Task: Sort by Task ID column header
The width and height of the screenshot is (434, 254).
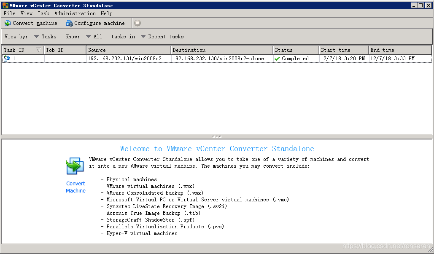Action: pos(23,50)
